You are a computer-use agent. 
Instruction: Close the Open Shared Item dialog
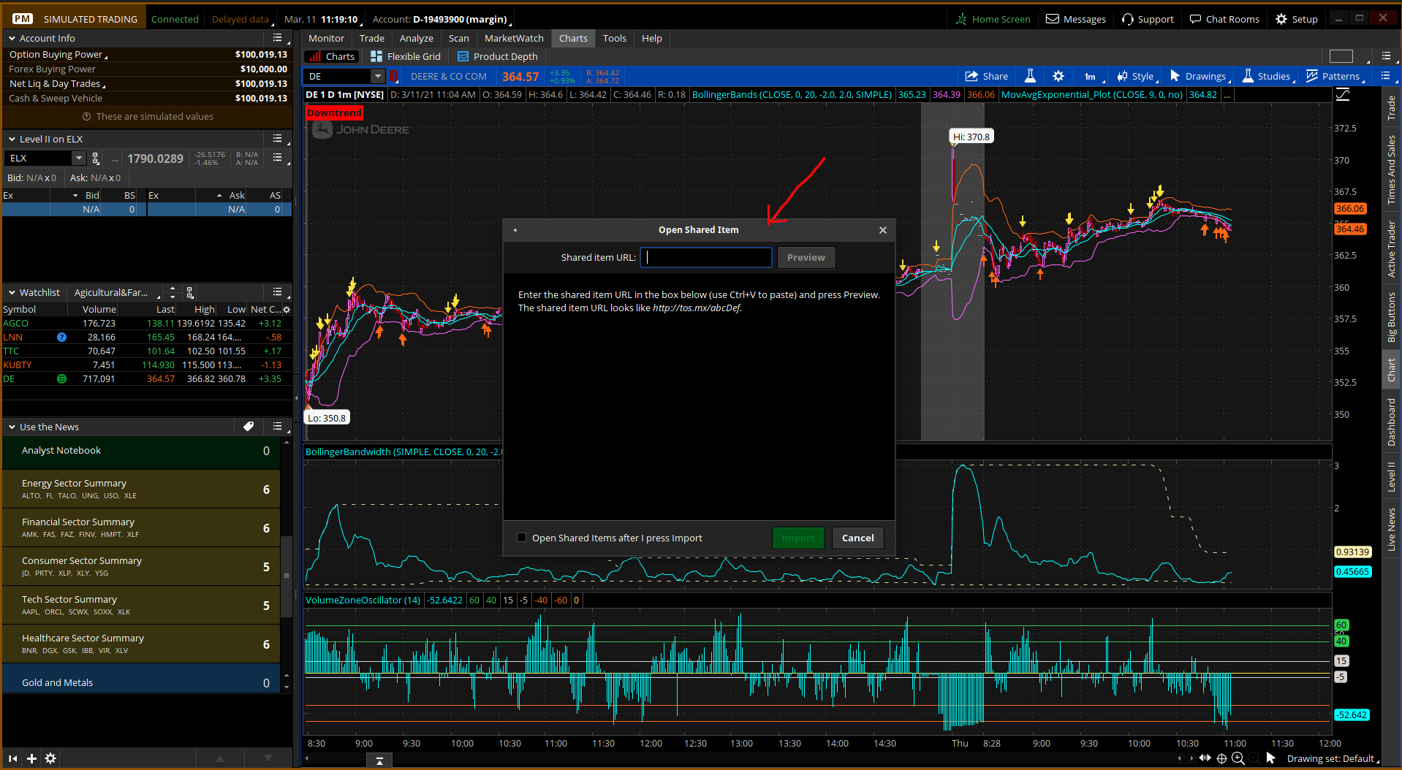(x=883, y=230)
